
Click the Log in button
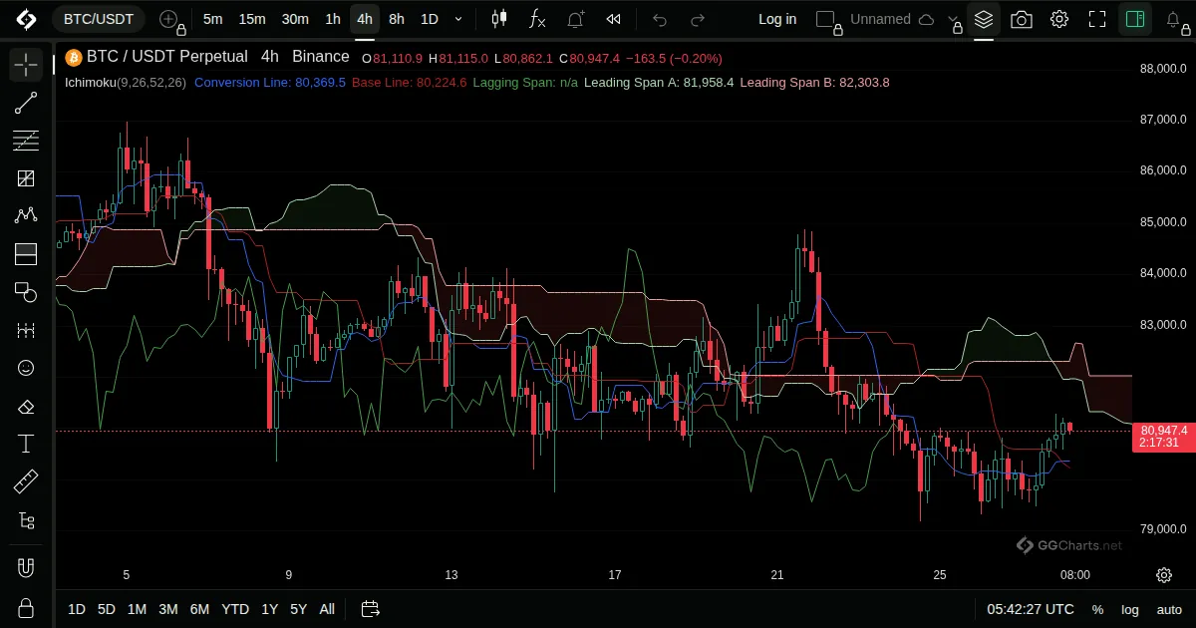point(777,19)
